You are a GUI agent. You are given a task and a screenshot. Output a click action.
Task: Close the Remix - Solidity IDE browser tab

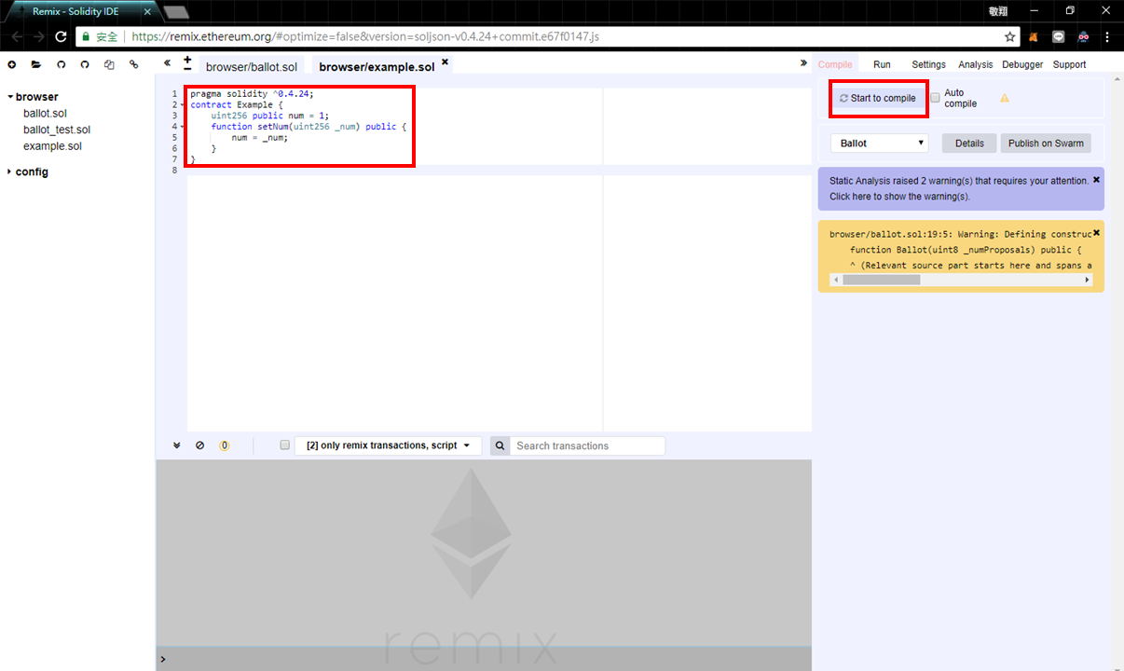pyautogui.click(x=146, y=12)
